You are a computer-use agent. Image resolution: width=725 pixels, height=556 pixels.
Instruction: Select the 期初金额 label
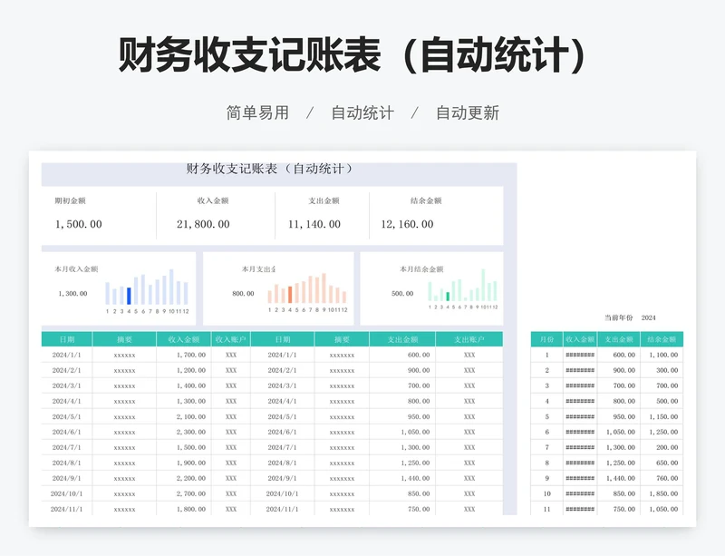[x=71, y=200]
